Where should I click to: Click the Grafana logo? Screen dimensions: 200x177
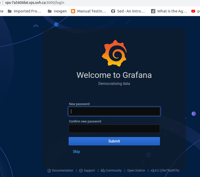[x=114, y=53]
